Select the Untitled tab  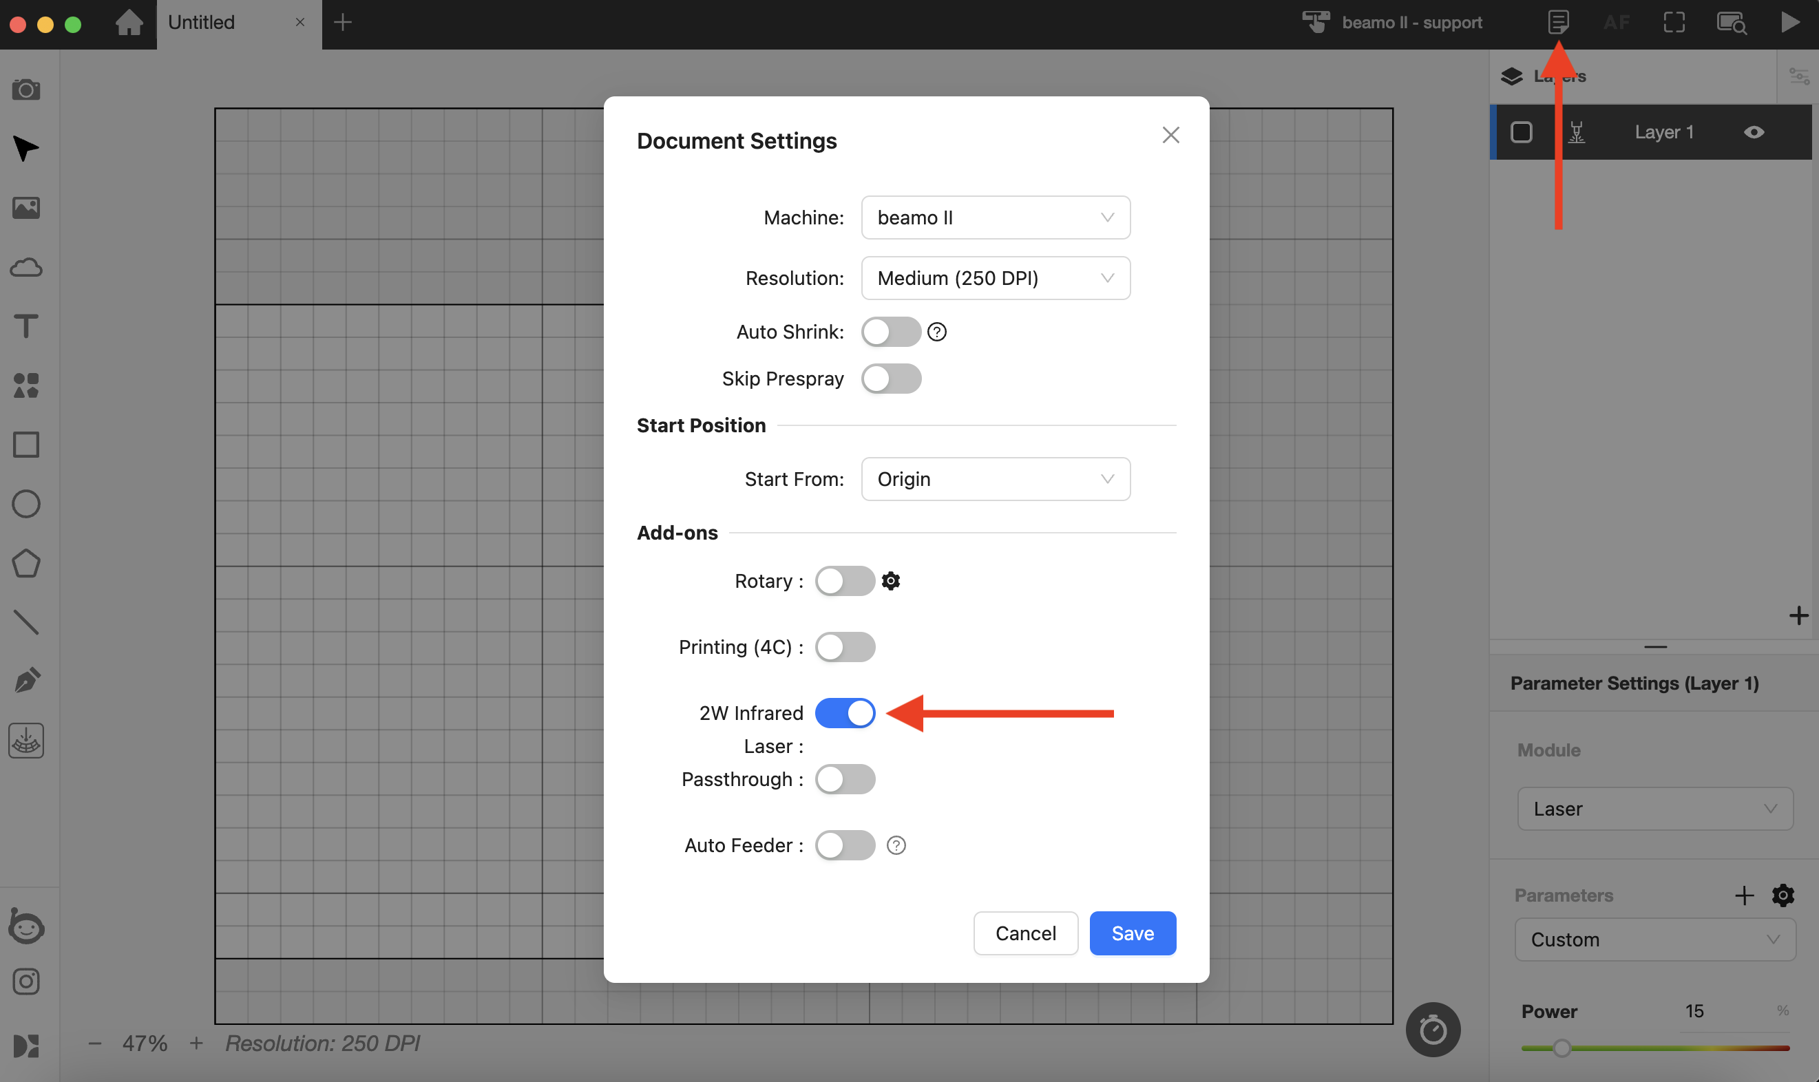click(x=238, y=24)
